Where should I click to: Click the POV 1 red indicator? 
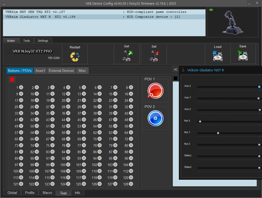[155, 91]
